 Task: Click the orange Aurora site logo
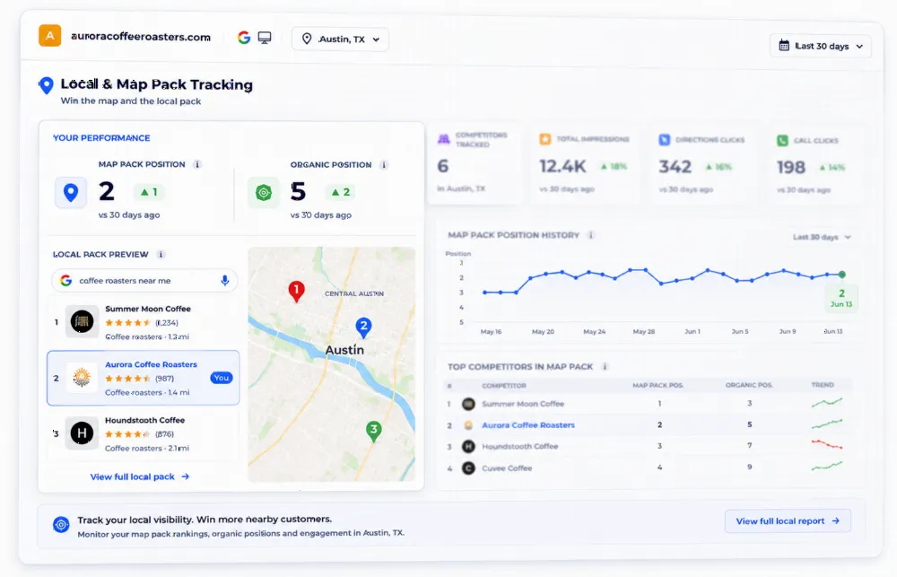pos(49,36)
